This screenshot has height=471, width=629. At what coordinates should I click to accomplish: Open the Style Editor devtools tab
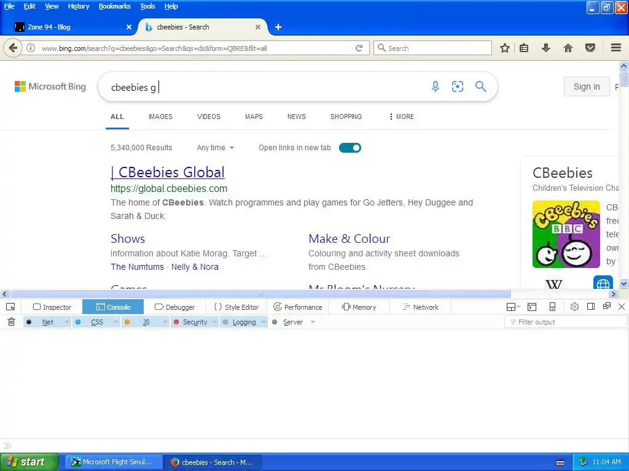[236, 307]
